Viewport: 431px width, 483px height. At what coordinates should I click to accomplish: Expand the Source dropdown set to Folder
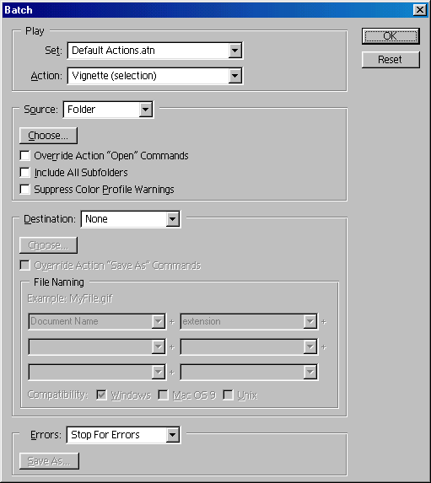point(108,110)
